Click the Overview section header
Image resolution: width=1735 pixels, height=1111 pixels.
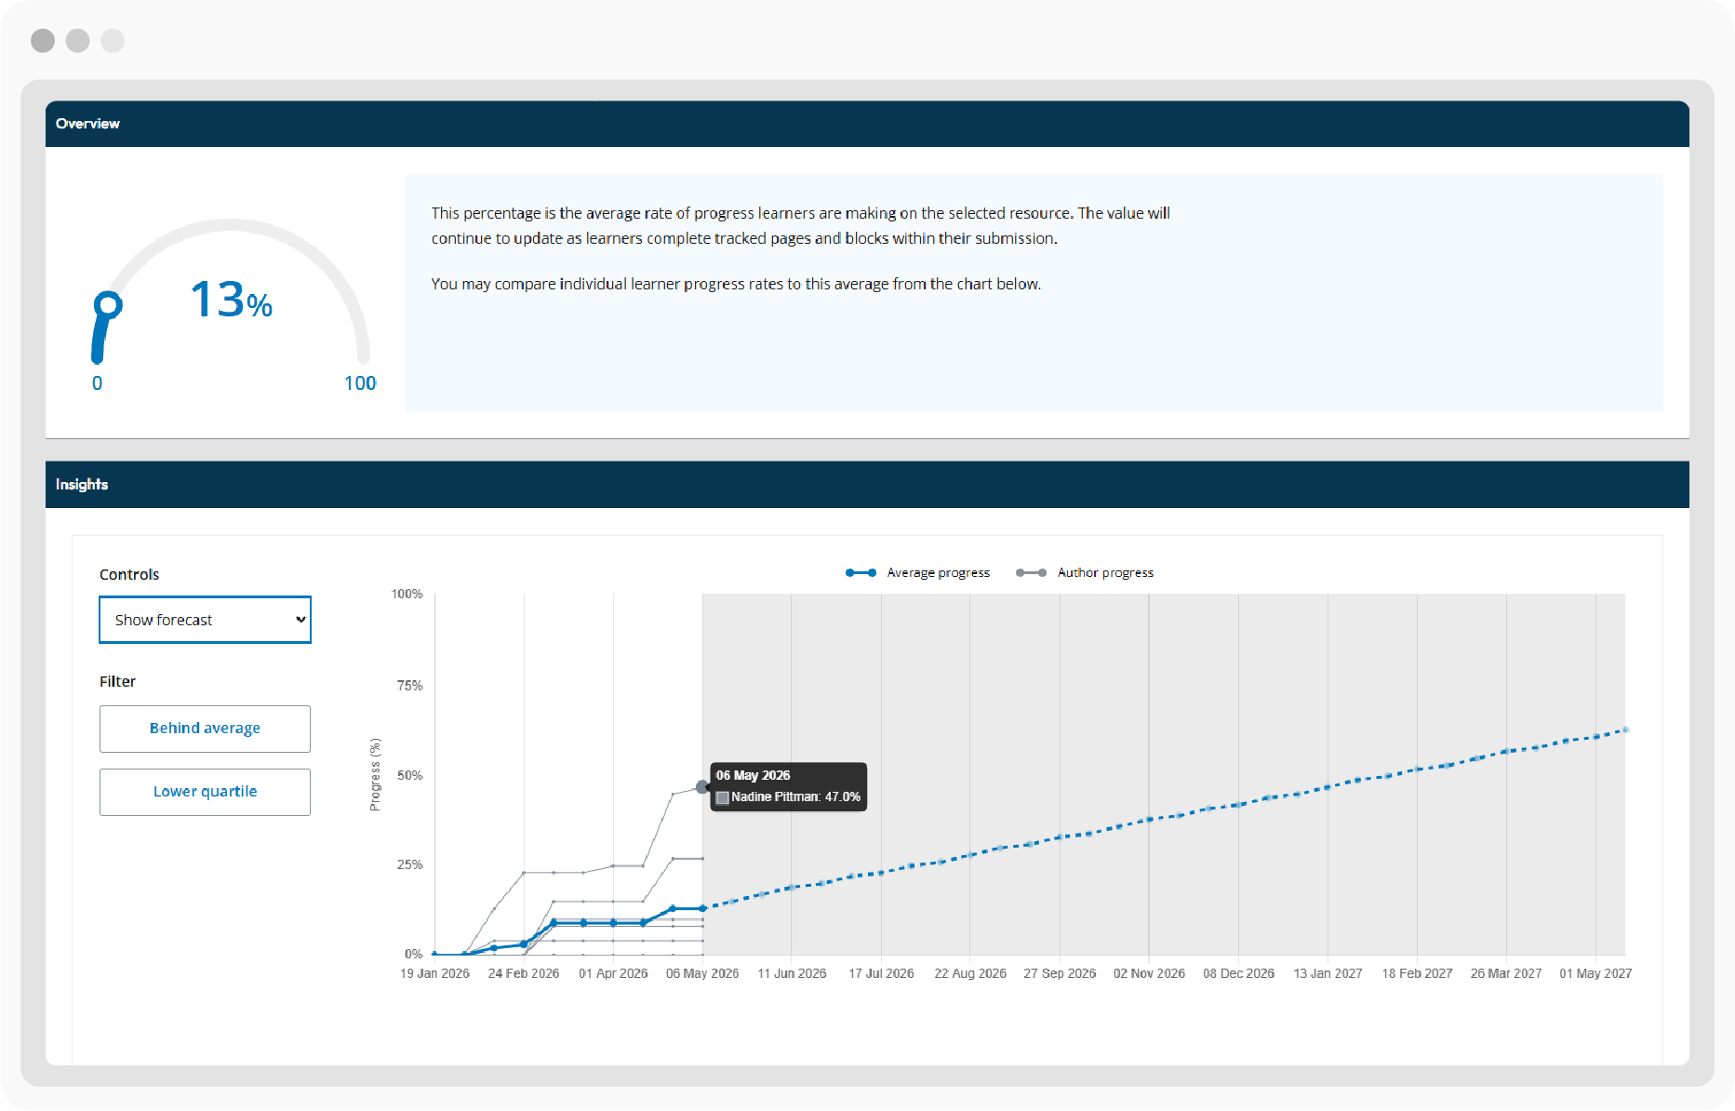(x=867, y=124)
